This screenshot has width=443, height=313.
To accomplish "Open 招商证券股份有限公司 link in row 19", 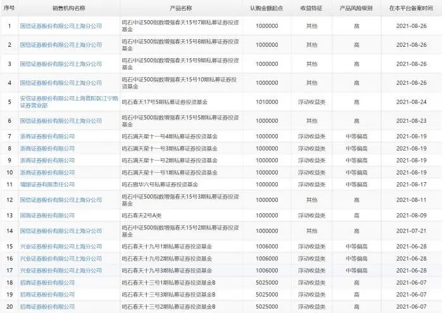I will [x=47, y=295].
